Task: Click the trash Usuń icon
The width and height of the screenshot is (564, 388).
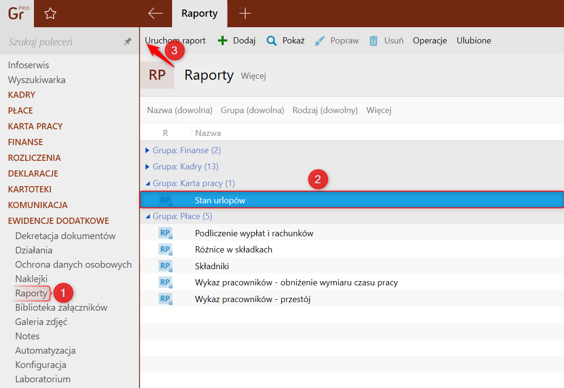Action: point(374,41)
